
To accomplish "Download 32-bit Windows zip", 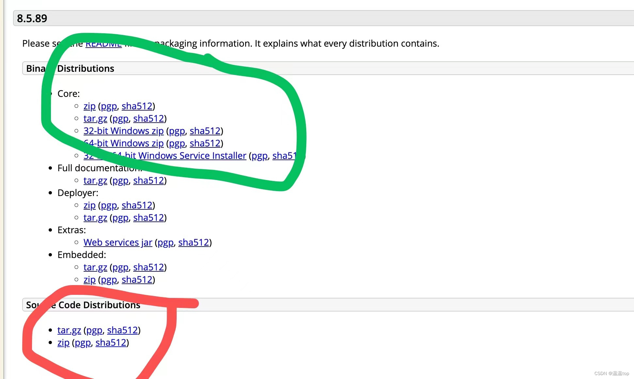I will 123,131.
